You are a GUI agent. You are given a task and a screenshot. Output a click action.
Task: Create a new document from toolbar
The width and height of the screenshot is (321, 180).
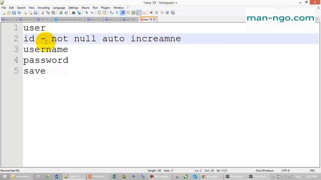[x=4, y=13]
